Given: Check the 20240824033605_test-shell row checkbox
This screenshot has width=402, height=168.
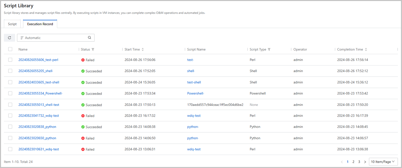Looking at the screenshot, I should (x=10, y=82).
